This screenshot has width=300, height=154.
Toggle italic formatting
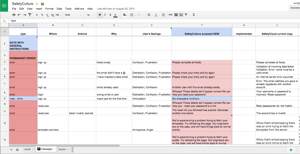pyautogui.click(x=105, y=15)
